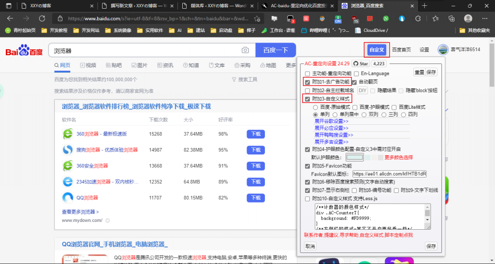Expand 展开谷歌设置 section
The height and width of the screenshot is (264, 495).
[331, 121]
